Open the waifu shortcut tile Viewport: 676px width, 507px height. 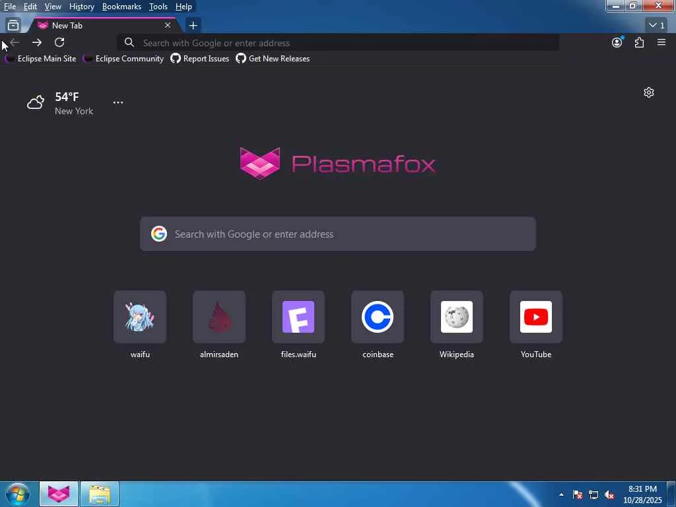click(x=140, y=317)
